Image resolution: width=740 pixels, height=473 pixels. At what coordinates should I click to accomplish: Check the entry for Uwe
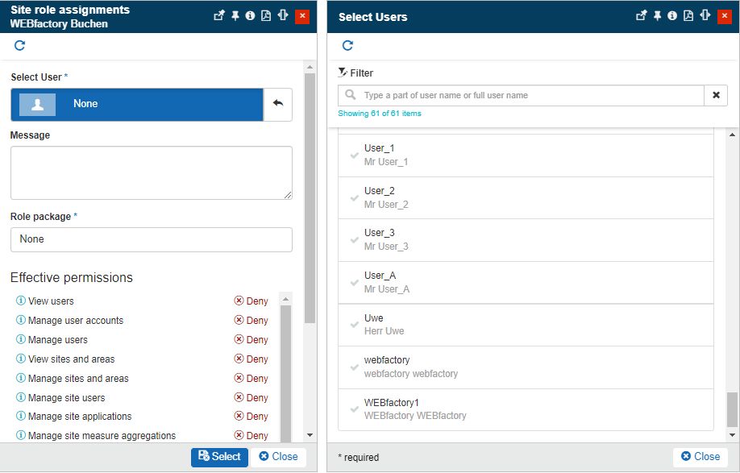353,325
